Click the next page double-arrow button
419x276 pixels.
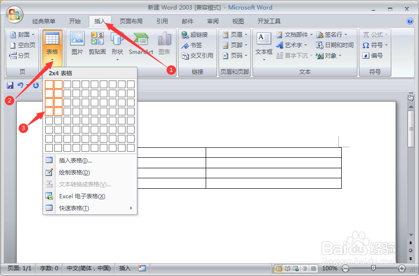pos(411,258)
